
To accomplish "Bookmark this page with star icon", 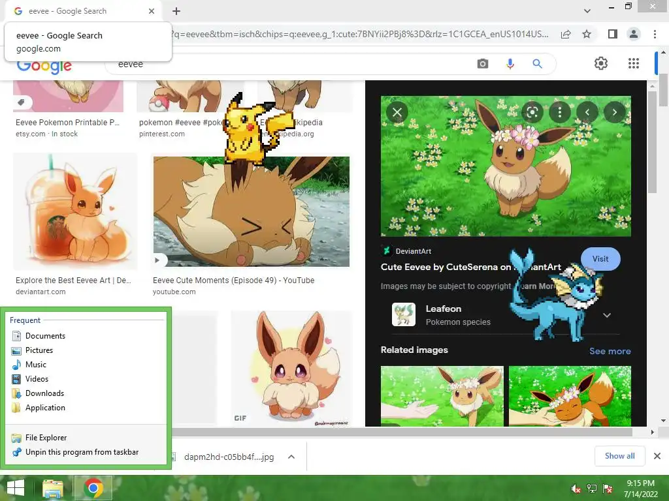I will [x=587, y=34].
